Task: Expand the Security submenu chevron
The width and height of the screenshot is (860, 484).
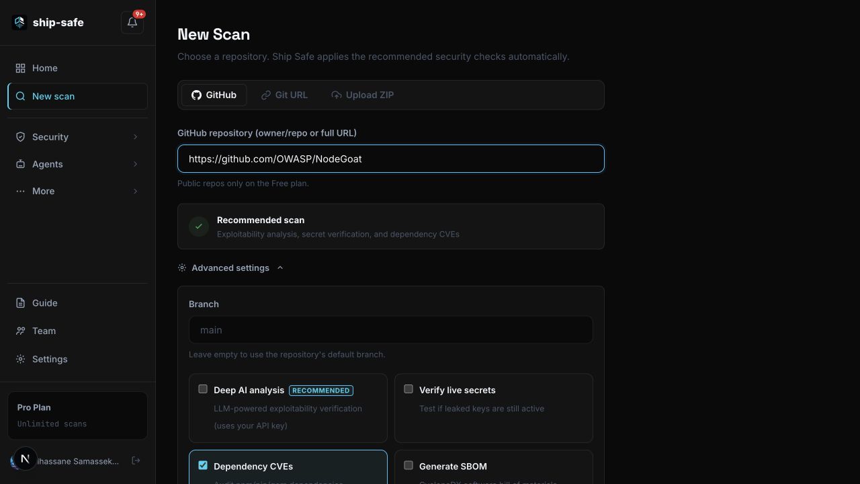Action: pos(135,136)
